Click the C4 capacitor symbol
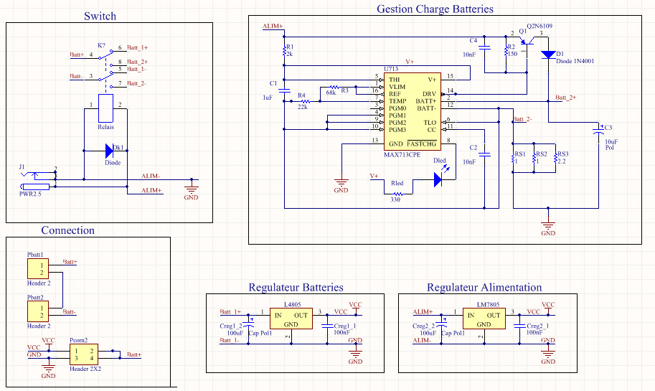The width and height of the screenshot is (655, 391). [484, 47]
